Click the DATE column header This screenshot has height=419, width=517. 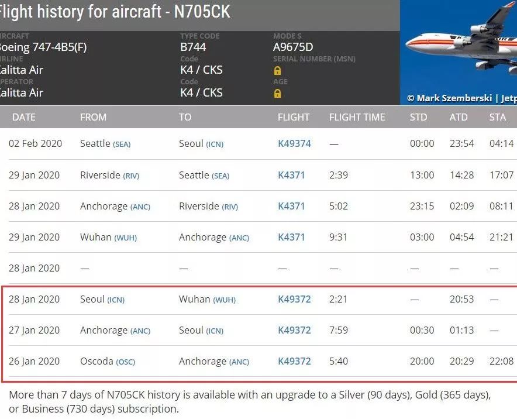click(x=24, y=117)
